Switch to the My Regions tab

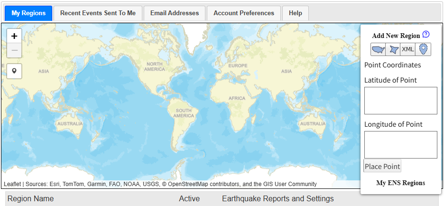[x=28, y=13]
